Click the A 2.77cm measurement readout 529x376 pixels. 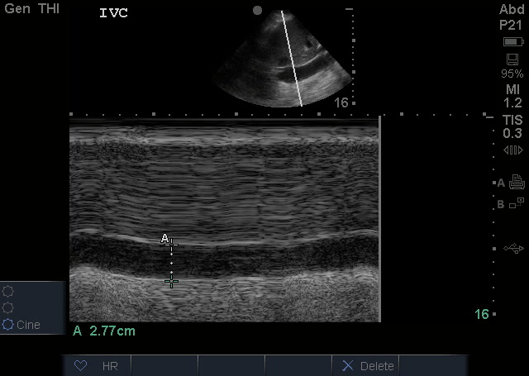point(104,331)
